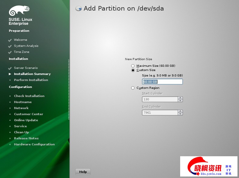The height and width of the screenshot is (178, 239).
Task: Select Hardware Configuration in the sidebar
Action: tap(34, 144)
